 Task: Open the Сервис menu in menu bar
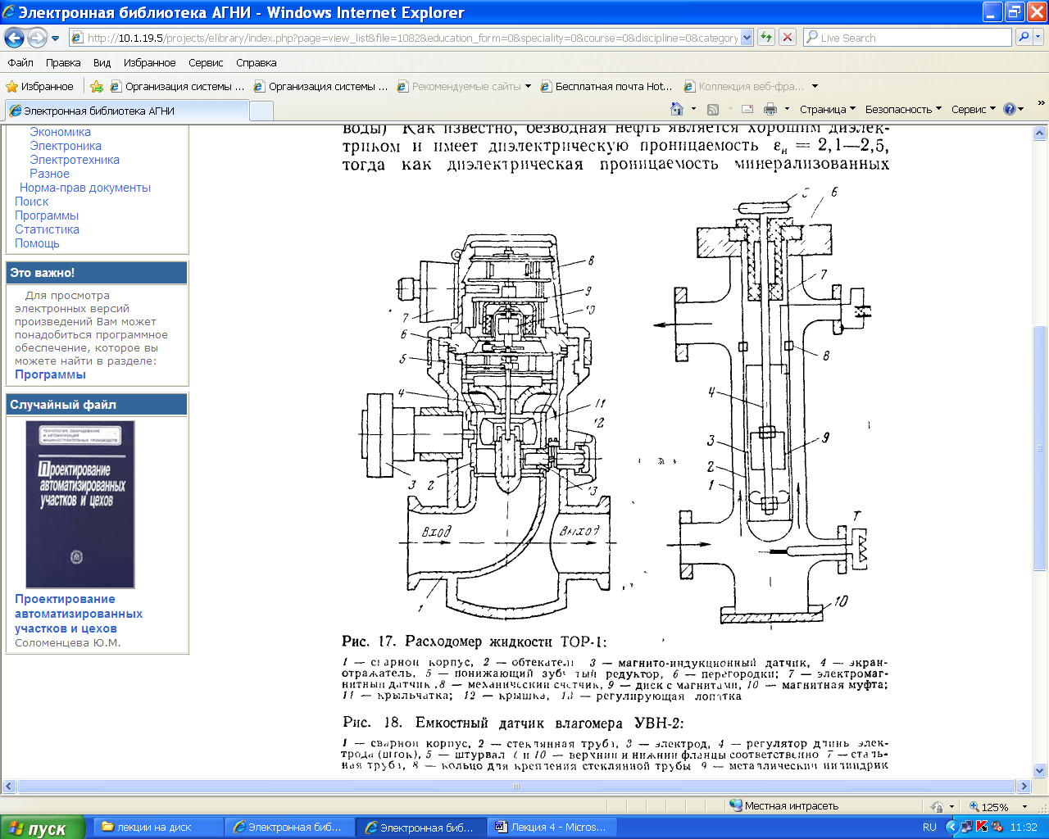pos(206,62)
